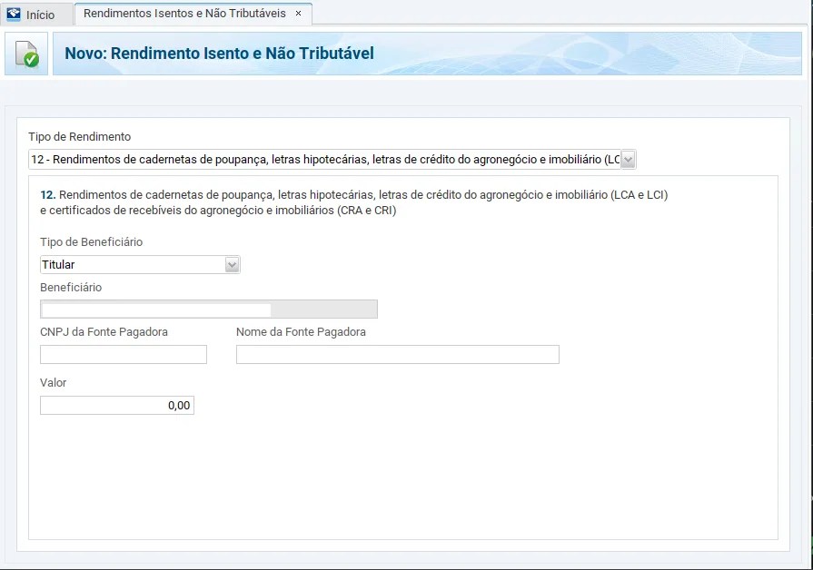Open the Tipo de Rendimento dropdown arrow
This screenshot has height=570, width=813.
pyautogui.click(x=626, y=159)
